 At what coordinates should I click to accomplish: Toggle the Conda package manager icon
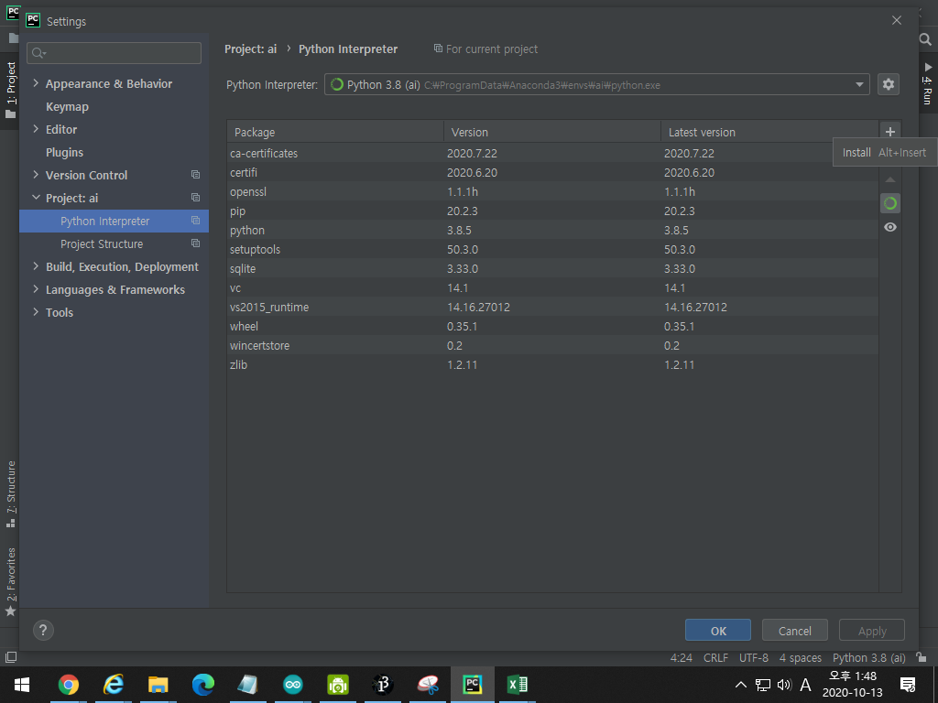[890, 203]
